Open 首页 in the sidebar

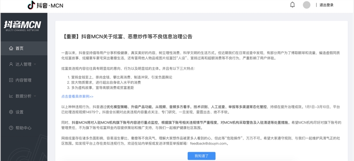[x=24, y=48]
